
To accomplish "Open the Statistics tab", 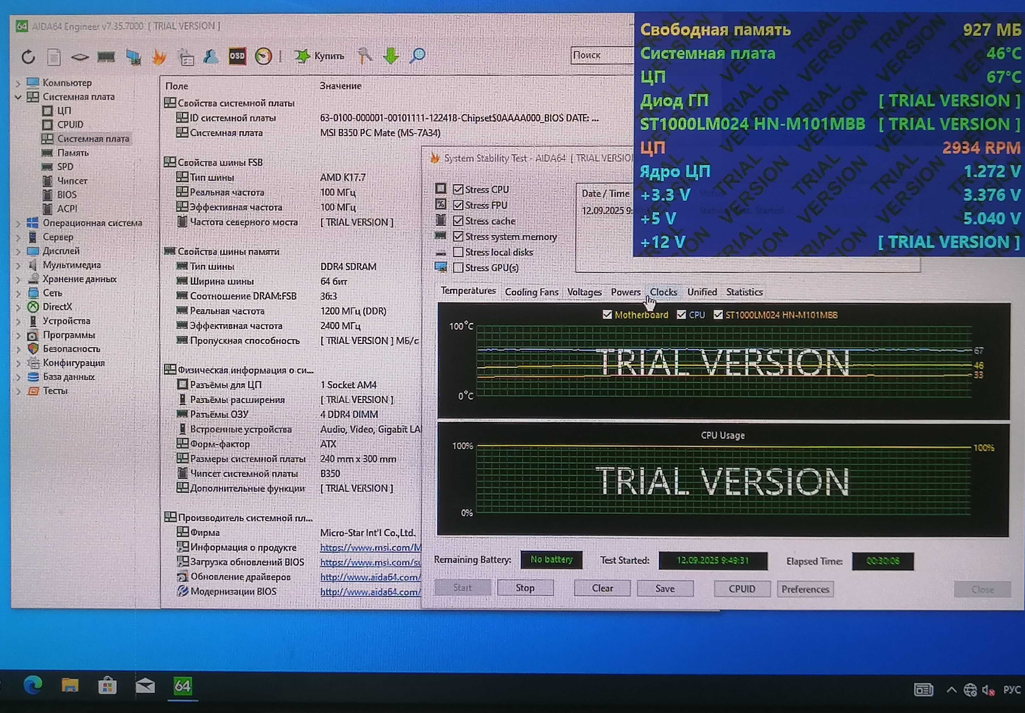I will pyautogui.click(x=744, y=292).
